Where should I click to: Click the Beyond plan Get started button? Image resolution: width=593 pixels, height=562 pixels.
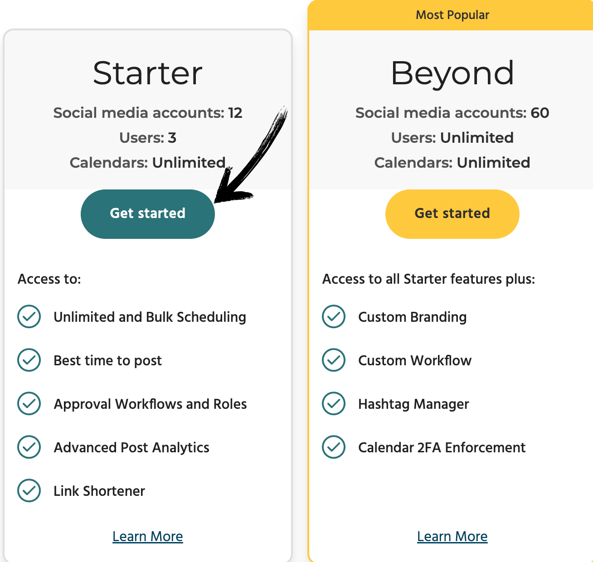click(452, 214)
